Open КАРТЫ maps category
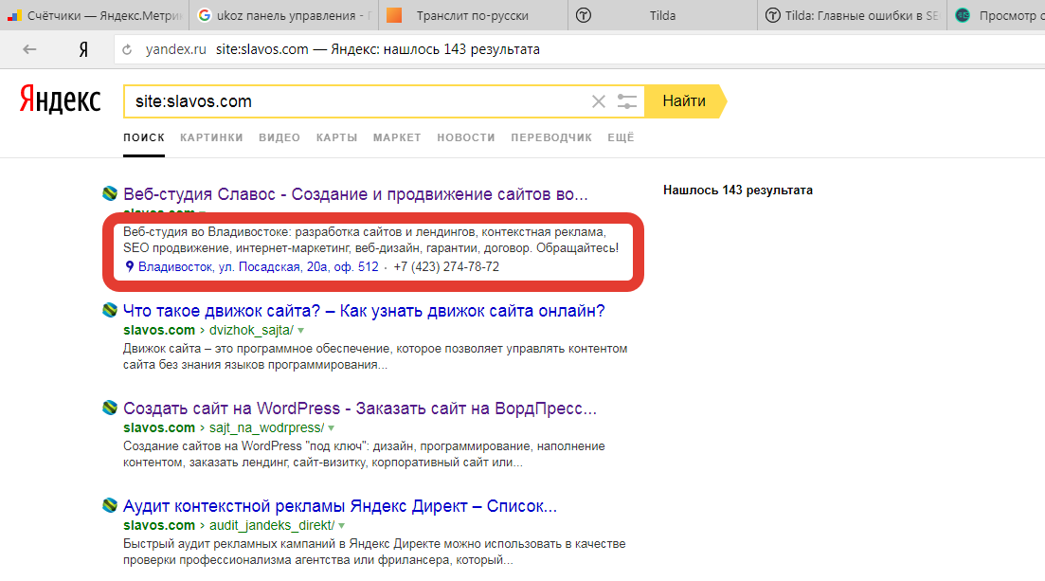The image size is (1045, 581). tap(336, 137)
